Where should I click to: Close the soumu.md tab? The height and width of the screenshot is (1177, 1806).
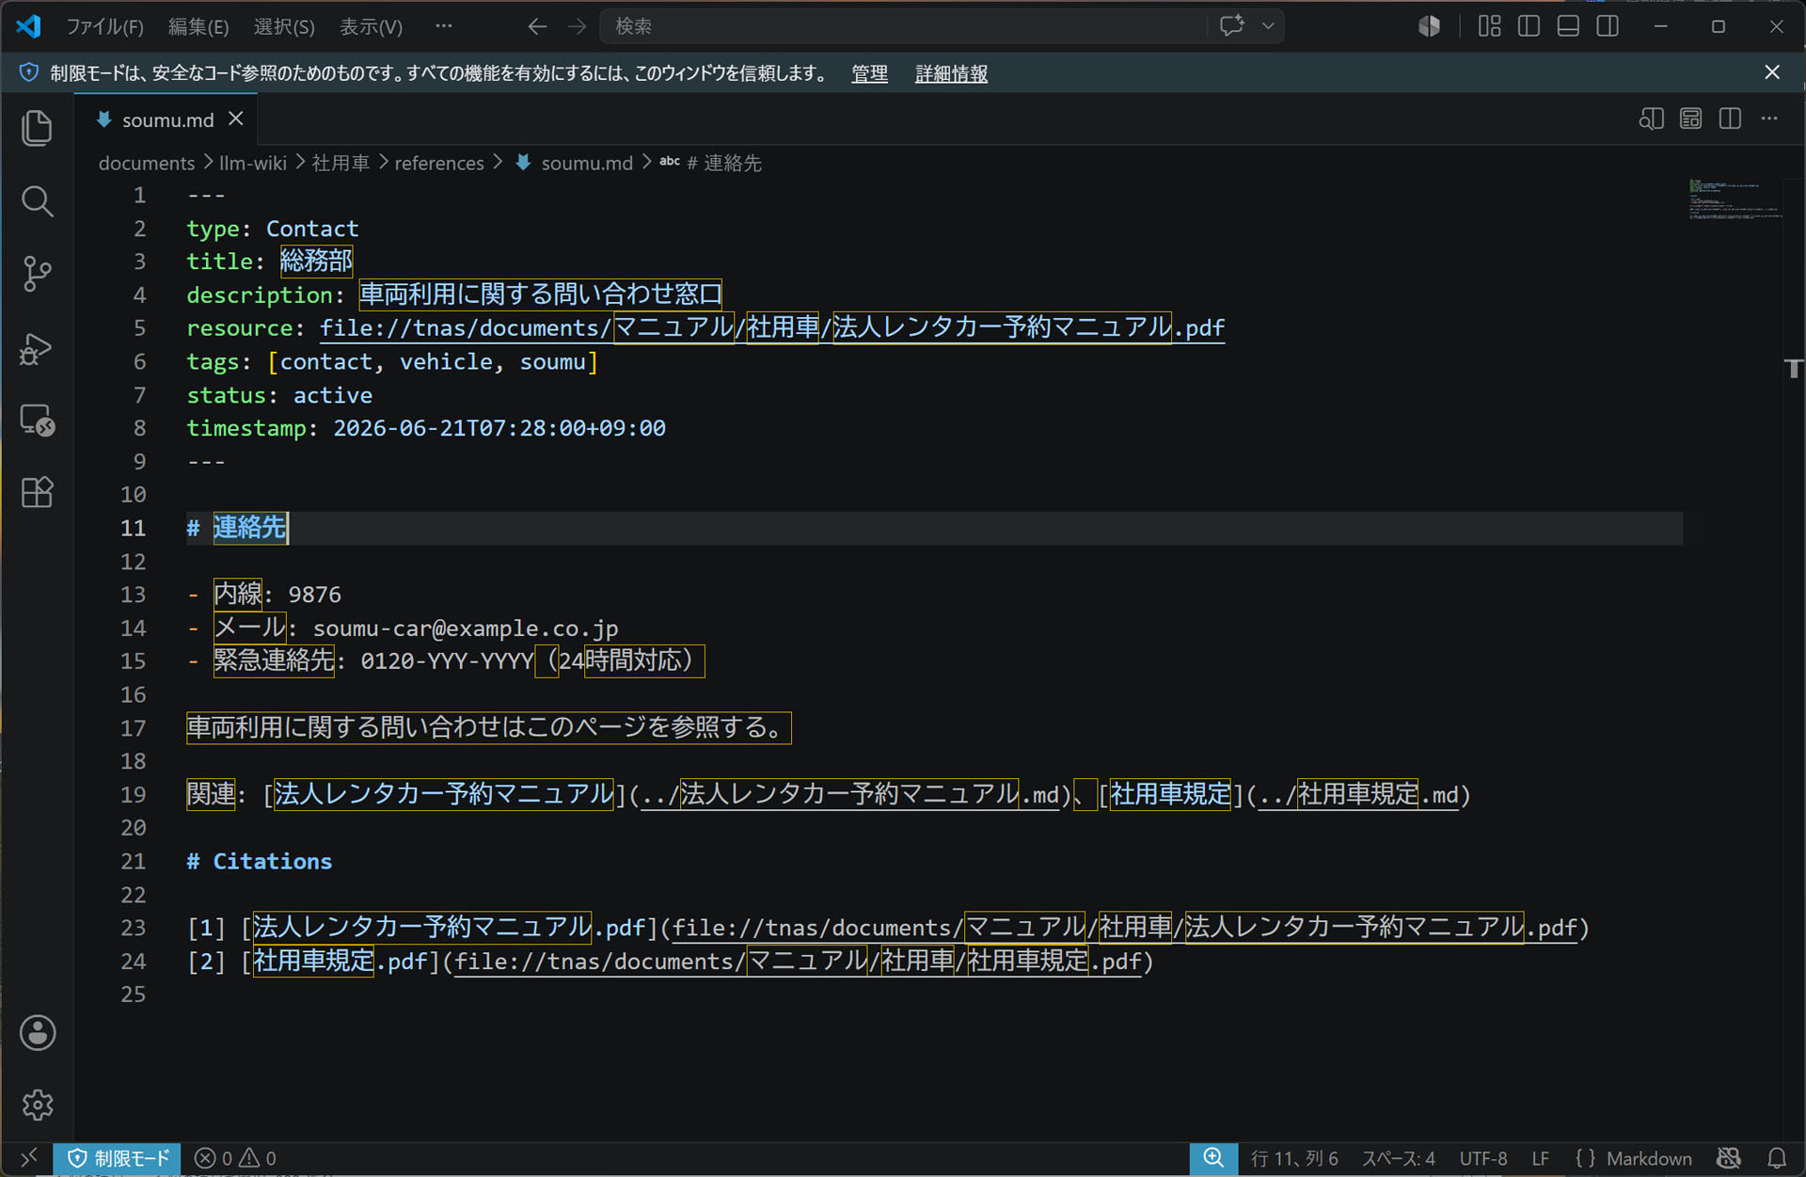[236, 119]
